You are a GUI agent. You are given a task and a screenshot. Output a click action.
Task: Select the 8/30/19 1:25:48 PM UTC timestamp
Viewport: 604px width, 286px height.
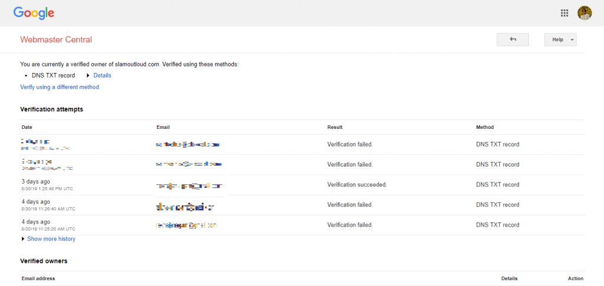pyautogui.click(x=47, y=188)
